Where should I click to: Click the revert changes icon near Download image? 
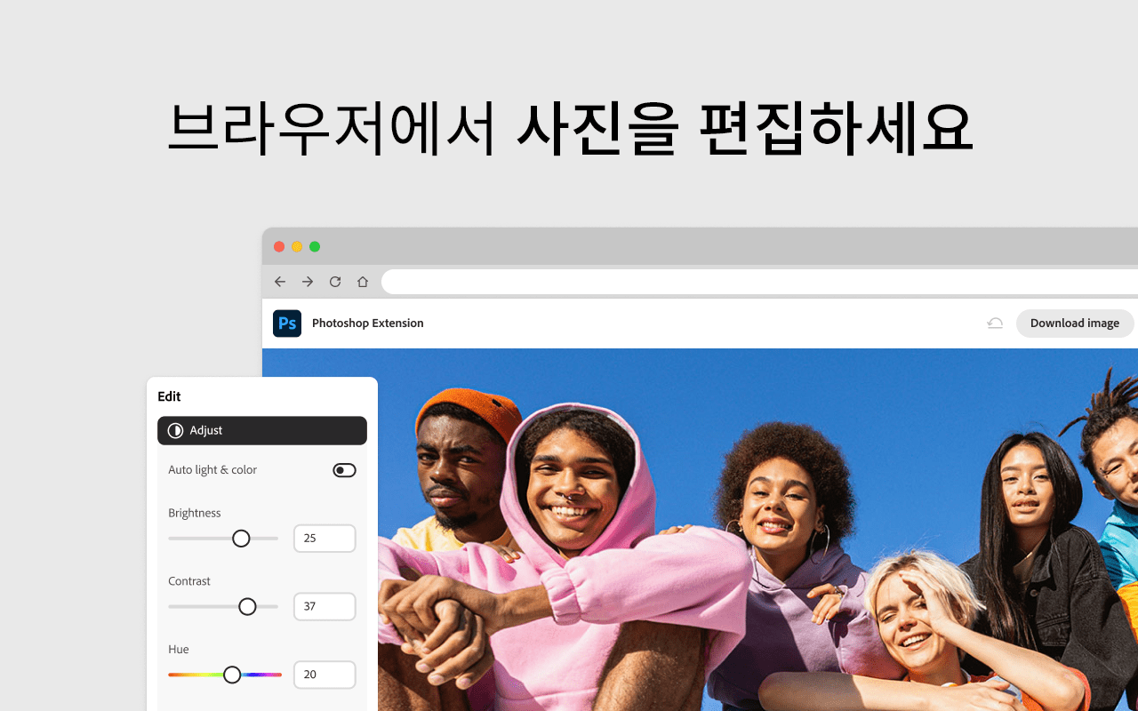pos(995,324)
